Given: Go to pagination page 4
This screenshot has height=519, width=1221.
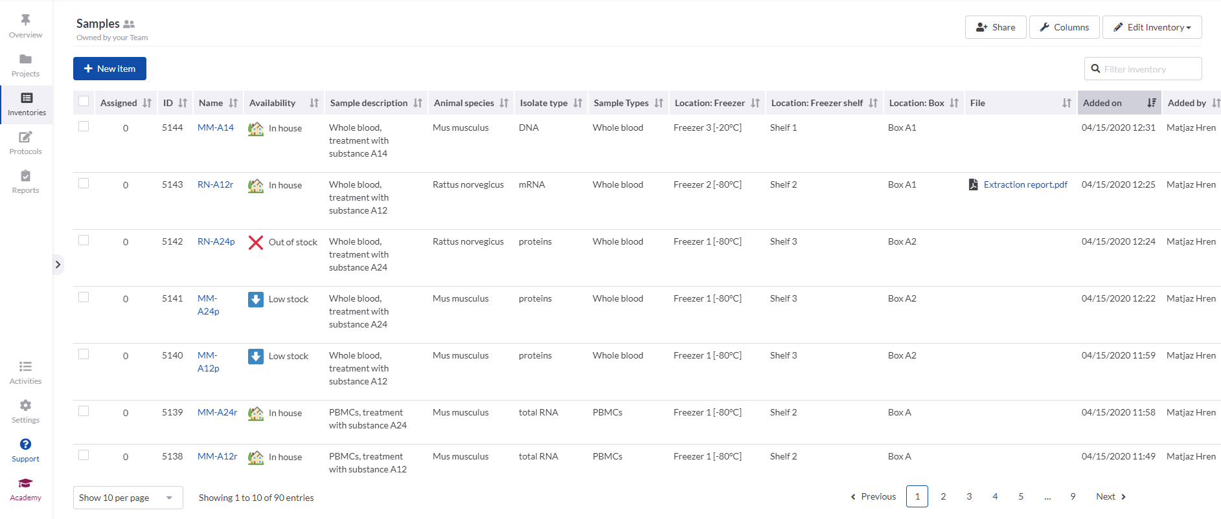Looking at the screenshot, I should point(995,496).
